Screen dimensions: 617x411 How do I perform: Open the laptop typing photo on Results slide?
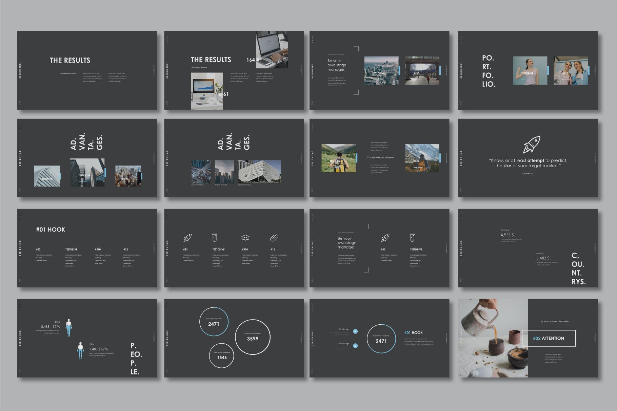tap(272, 50)
